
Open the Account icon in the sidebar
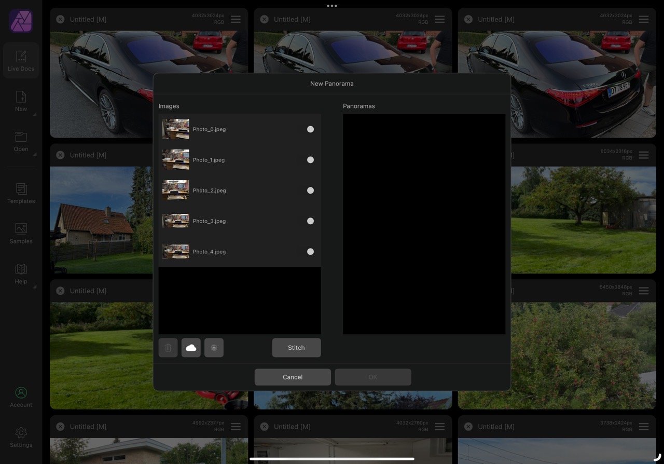coord(21,397)
